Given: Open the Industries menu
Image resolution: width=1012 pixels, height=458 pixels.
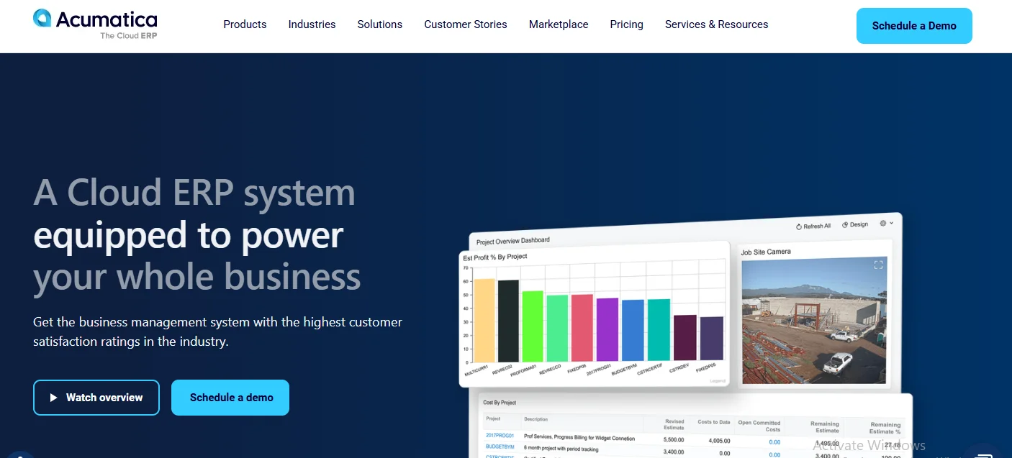Looking at the screenshot, I should 312,24.
